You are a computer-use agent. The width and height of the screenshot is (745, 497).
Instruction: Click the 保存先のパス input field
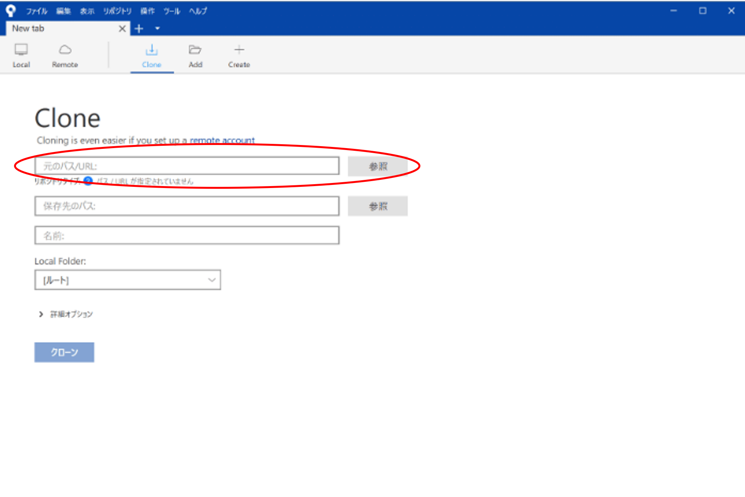tap(187, 206)
